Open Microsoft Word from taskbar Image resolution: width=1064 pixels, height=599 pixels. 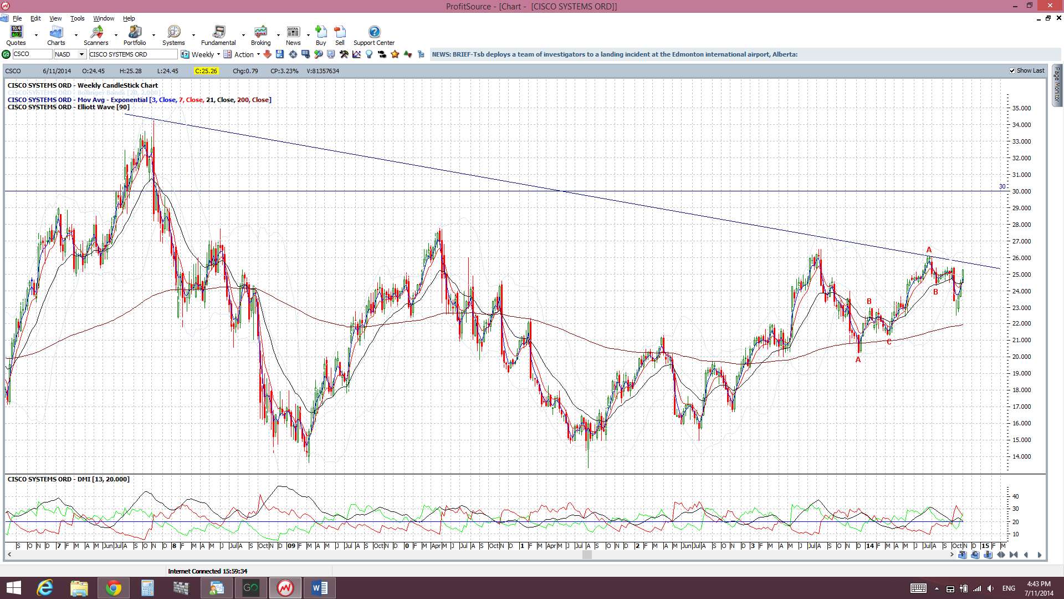coord(320,588)
